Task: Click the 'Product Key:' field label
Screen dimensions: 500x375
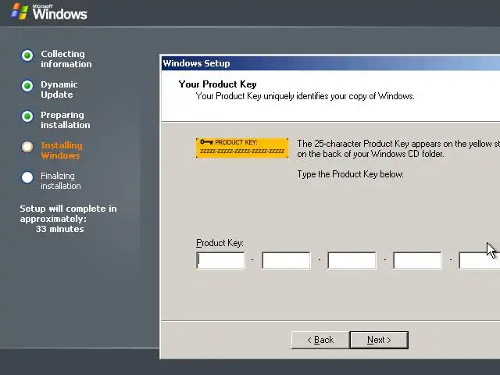Action: (x=220, y=243)
